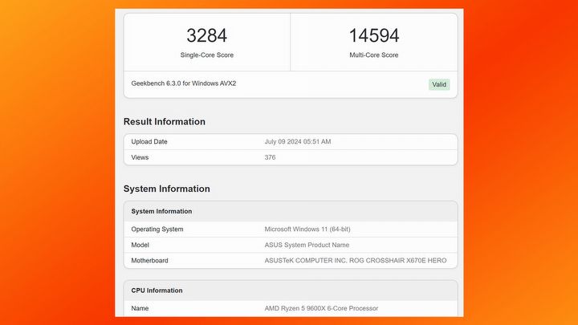
Task: Click the 14594 multi-core score number
Action: 373,35
